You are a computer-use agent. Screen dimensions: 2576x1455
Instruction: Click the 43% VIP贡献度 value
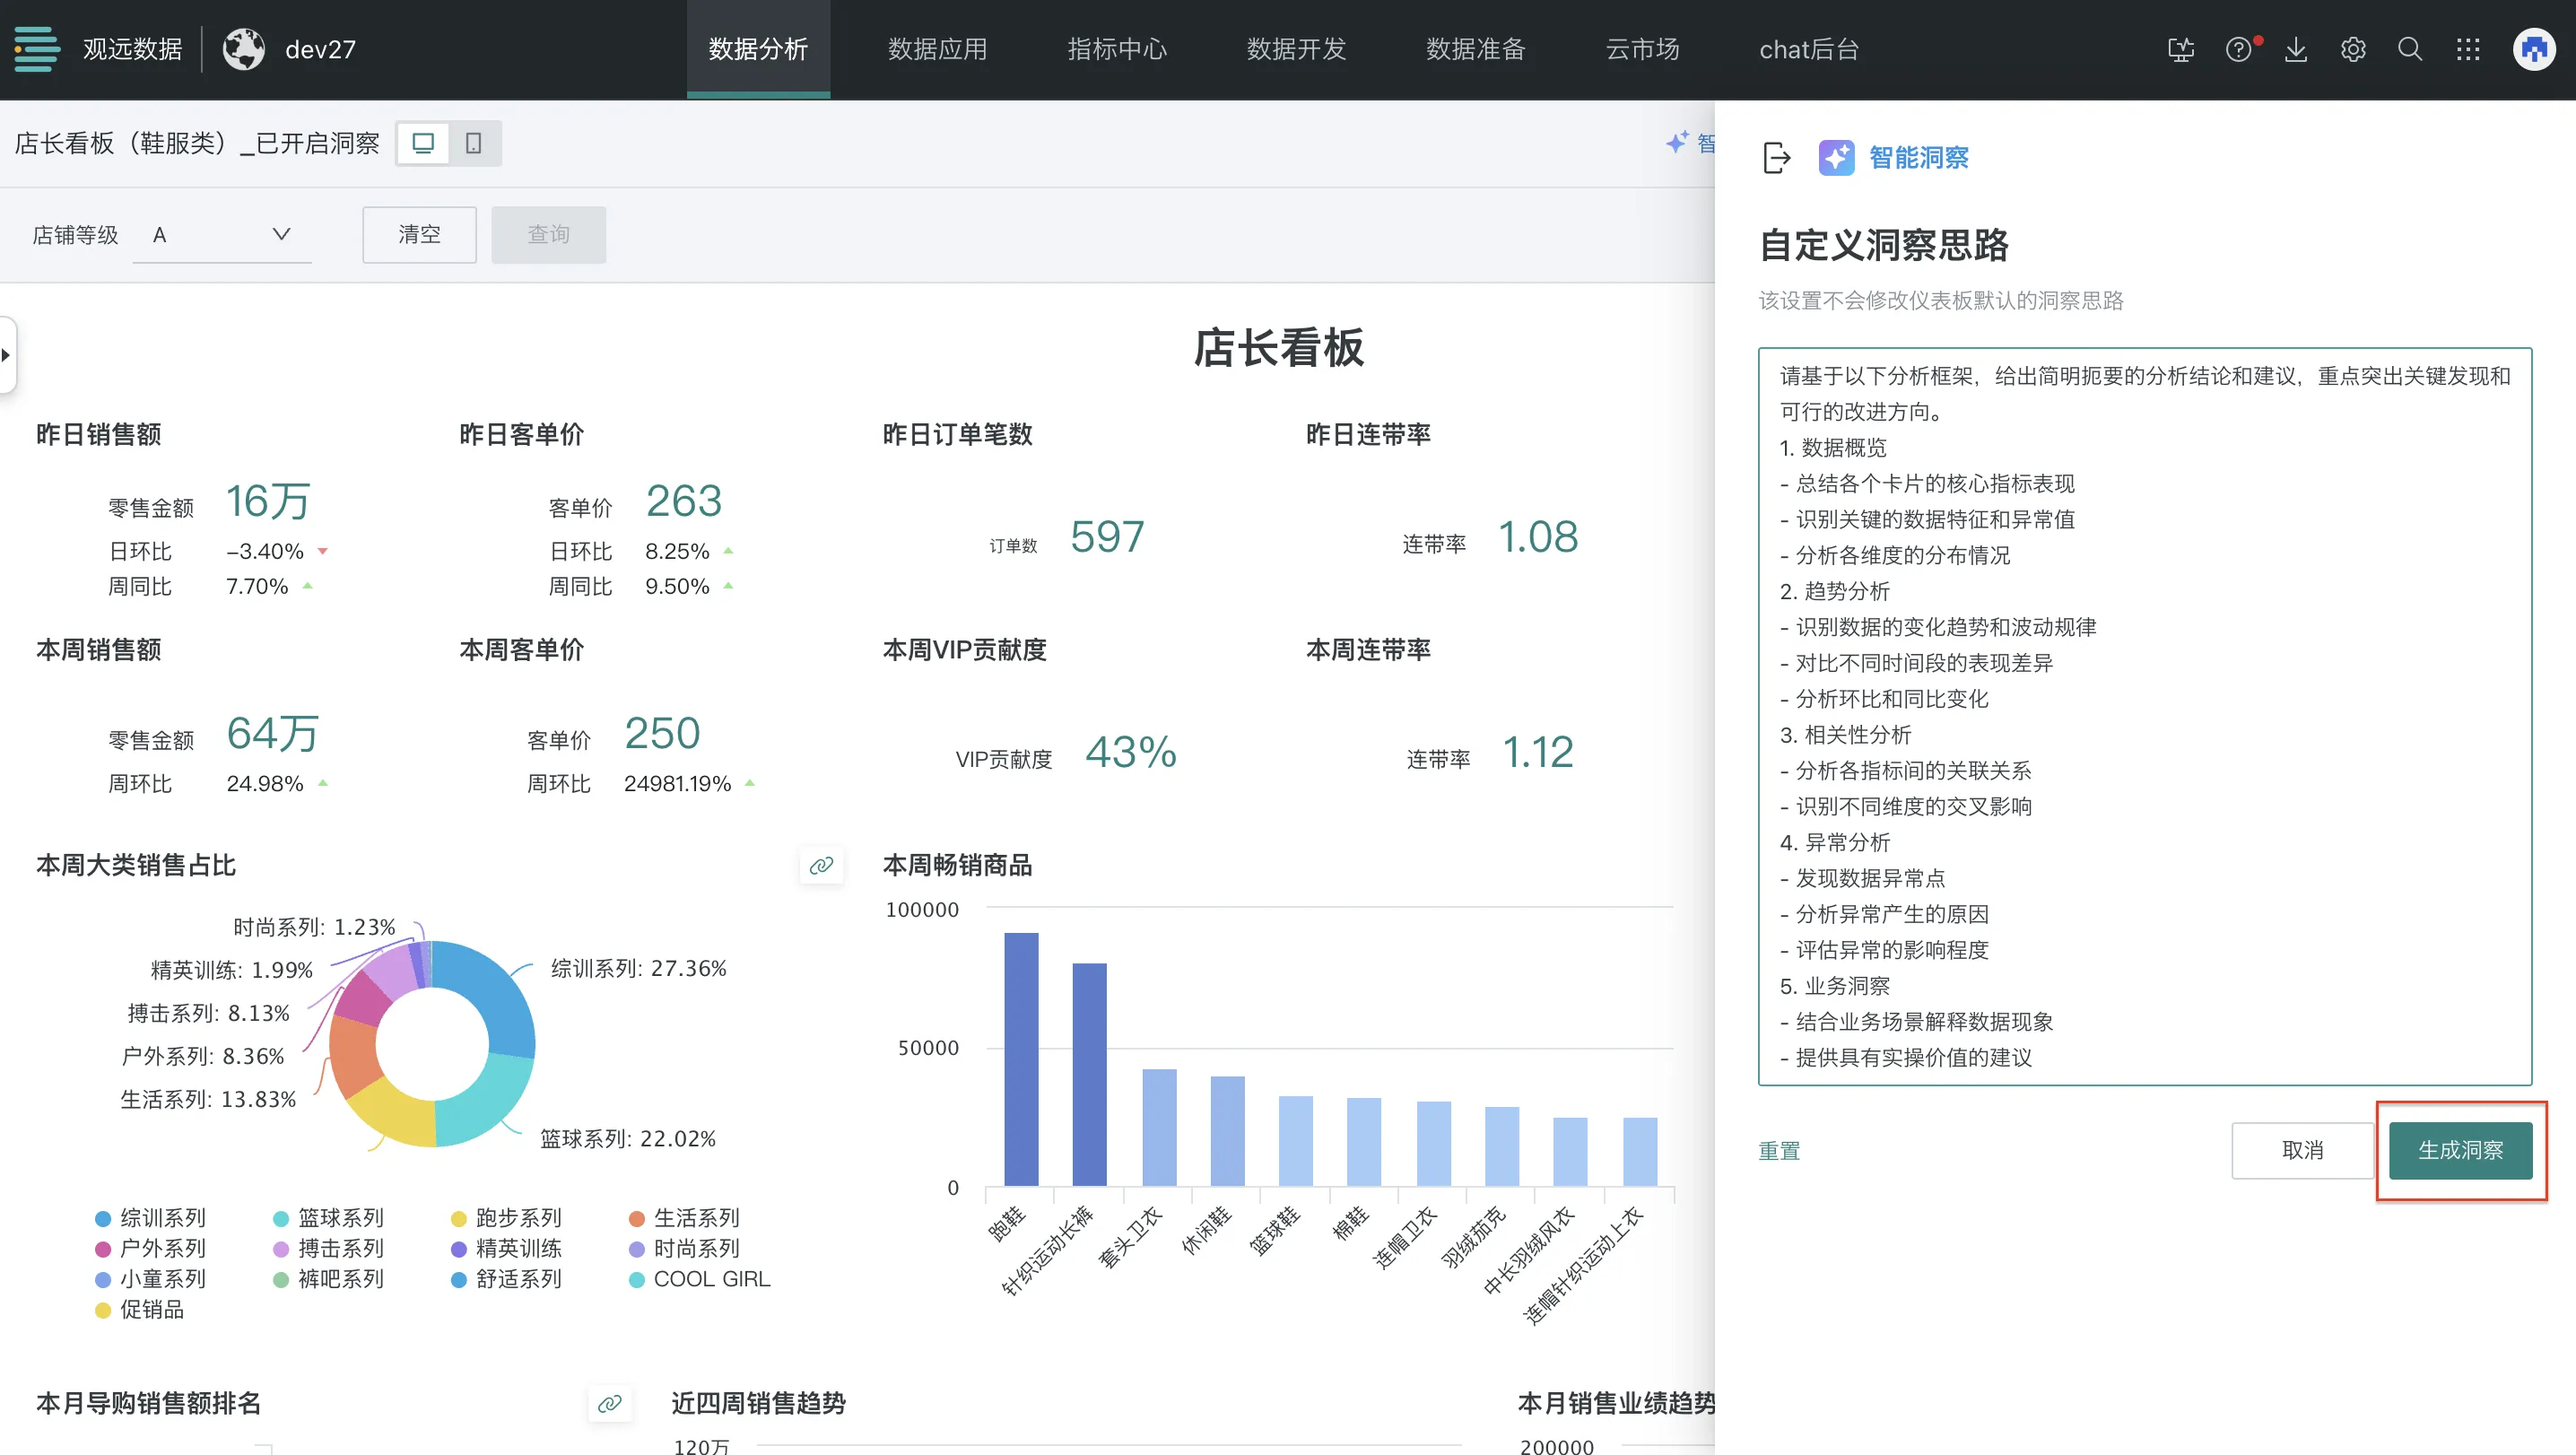tap(1131, 752)
